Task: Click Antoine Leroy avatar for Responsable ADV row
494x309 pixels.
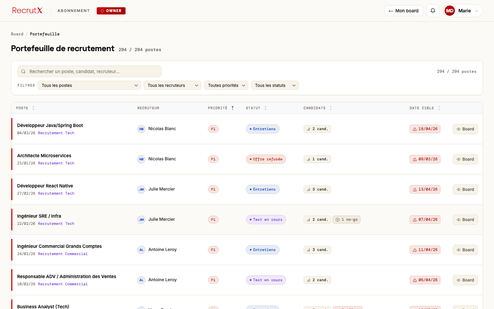Action: [141, 280]
